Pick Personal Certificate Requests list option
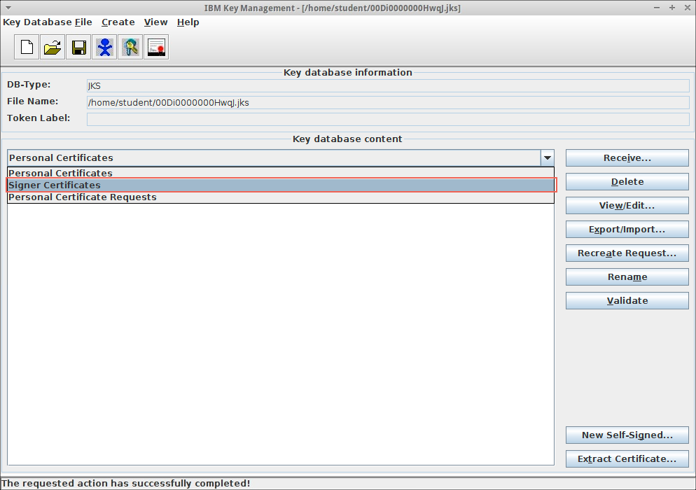This screenshot has width=696, height=490. point(281,197)
